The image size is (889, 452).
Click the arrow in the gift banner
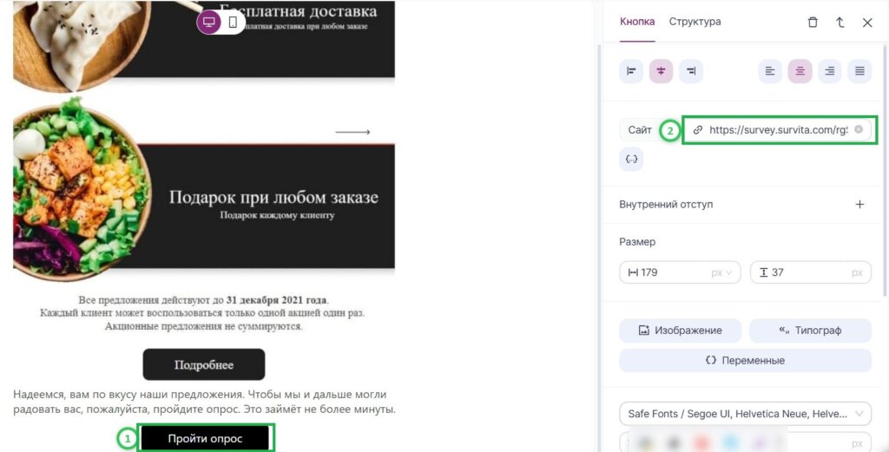point(352,132)
